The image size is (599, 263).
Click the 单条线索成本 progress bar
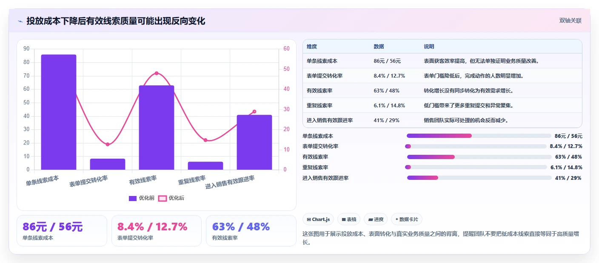point(479,136)
